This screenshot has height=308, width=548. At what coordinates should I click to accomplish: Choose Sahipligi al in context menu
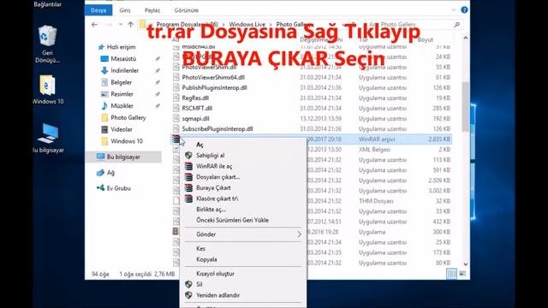[x=210, y=156]
